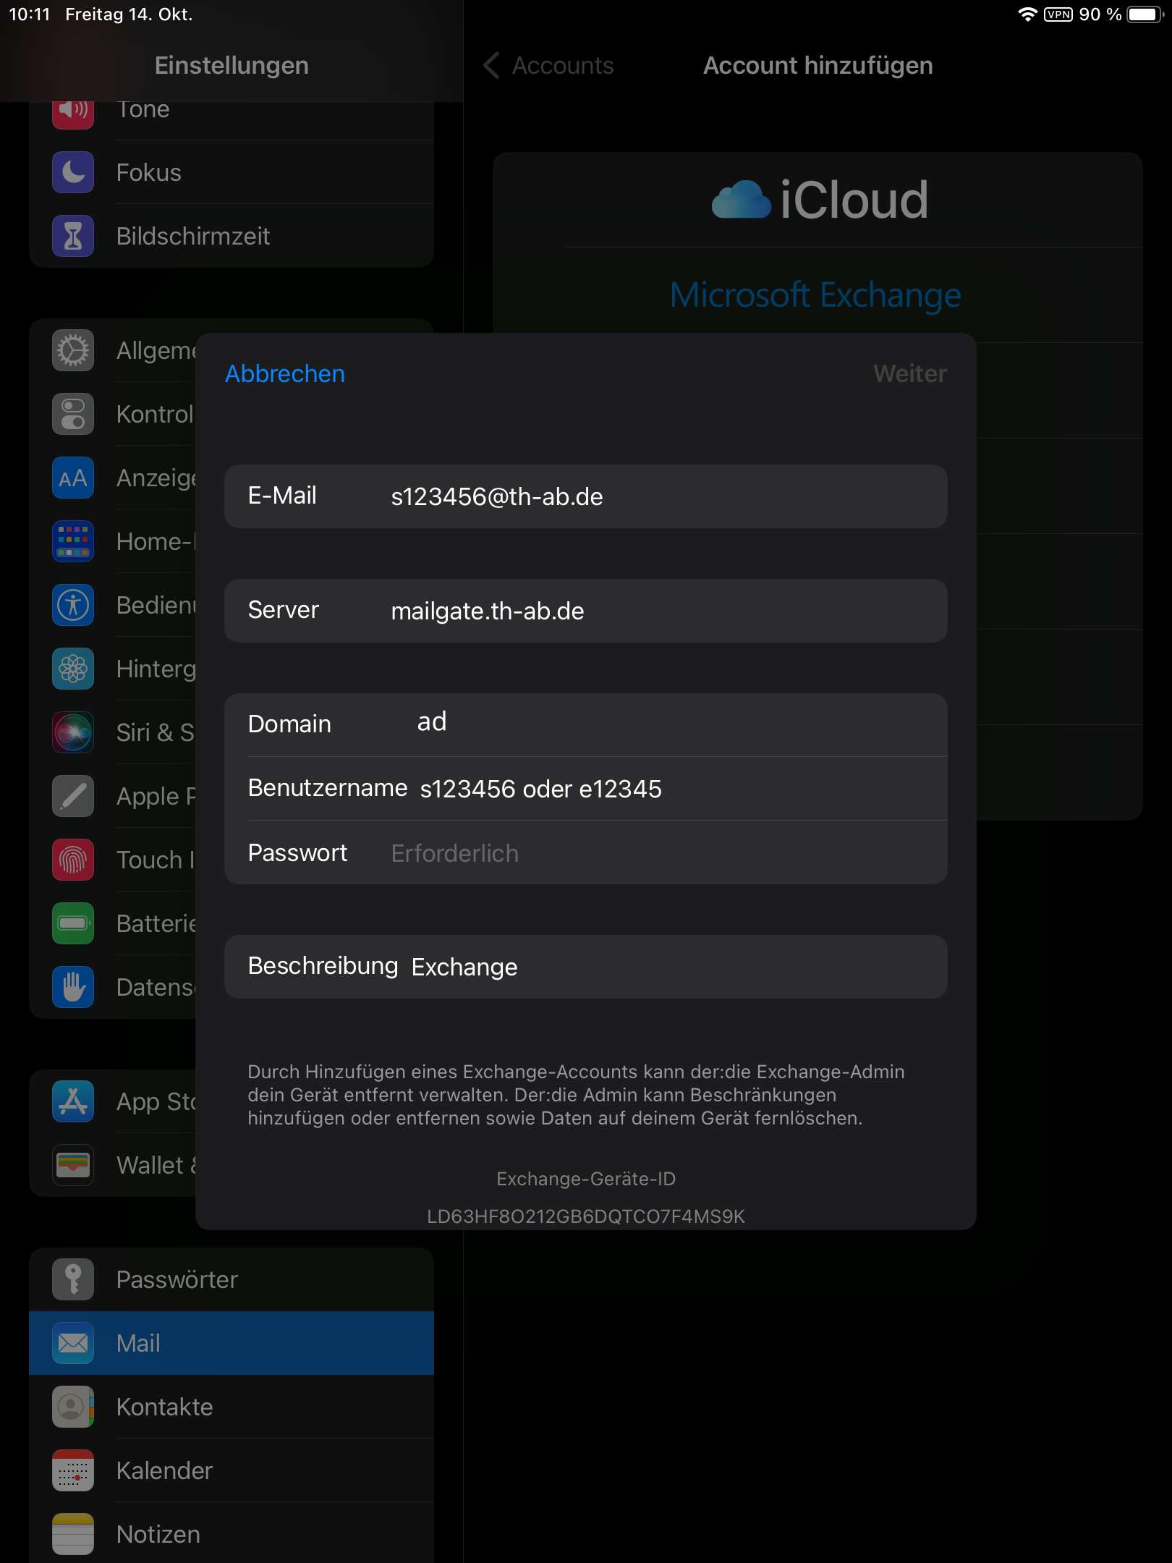The width and height of the screenshot is (1172, 1563).
Task: Open the Bildschirmzeit hourglass icon
Action: pyautogui.click(x=73, y=236)
